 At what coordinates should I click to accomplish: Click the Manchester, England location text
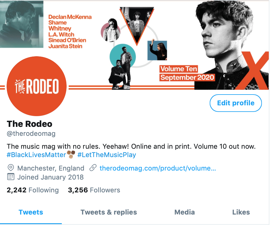click(51, 168)
